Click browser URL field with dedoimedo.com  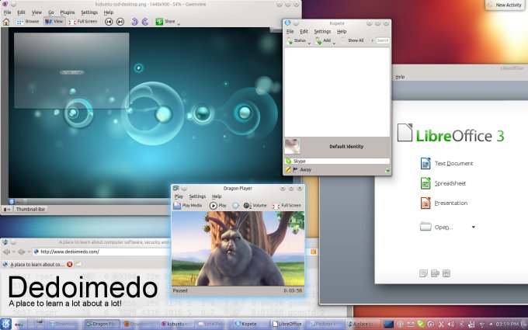[x=101, y=252]
